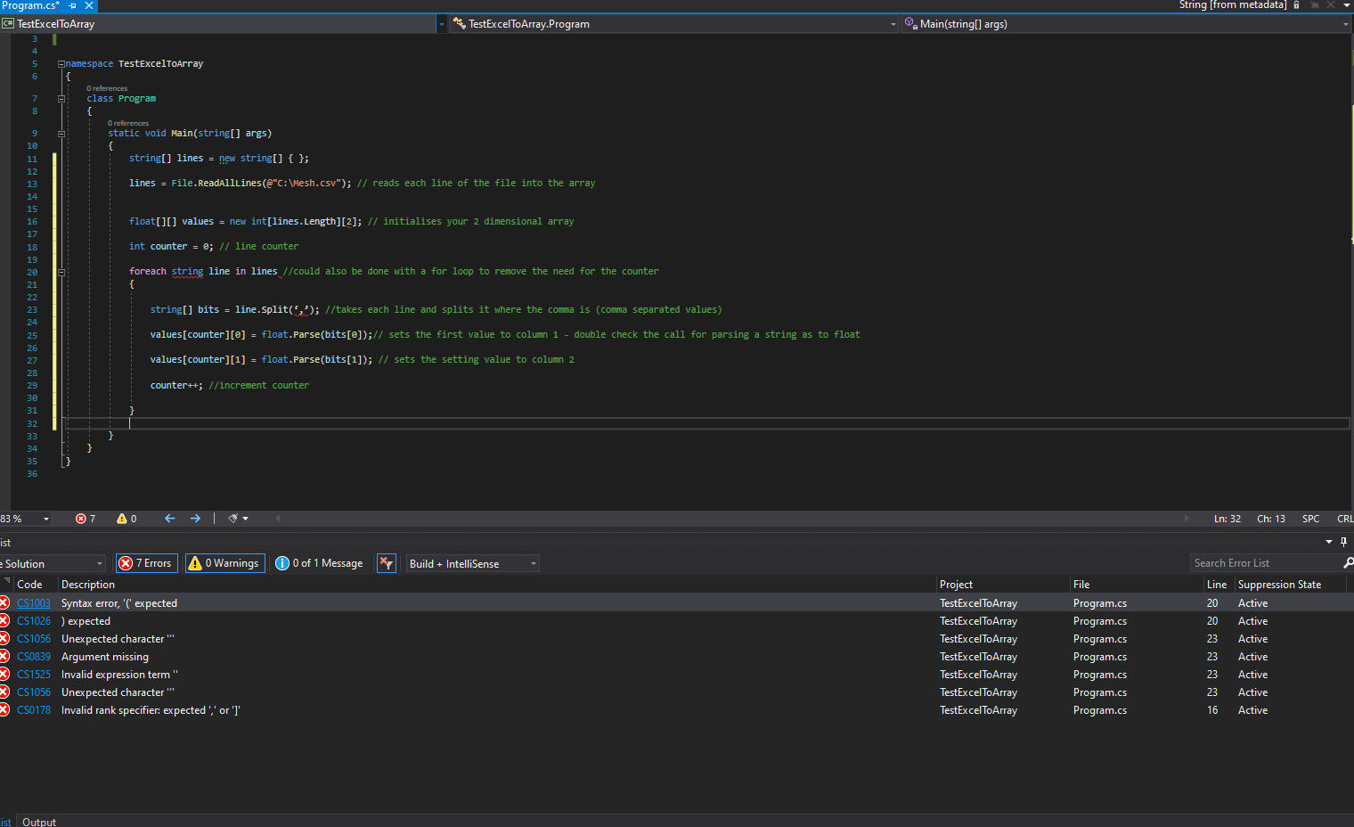Viewport: 1354px width, 827px height.
Task: Collapse the foreach block in the code
Action: click(61, 272)
